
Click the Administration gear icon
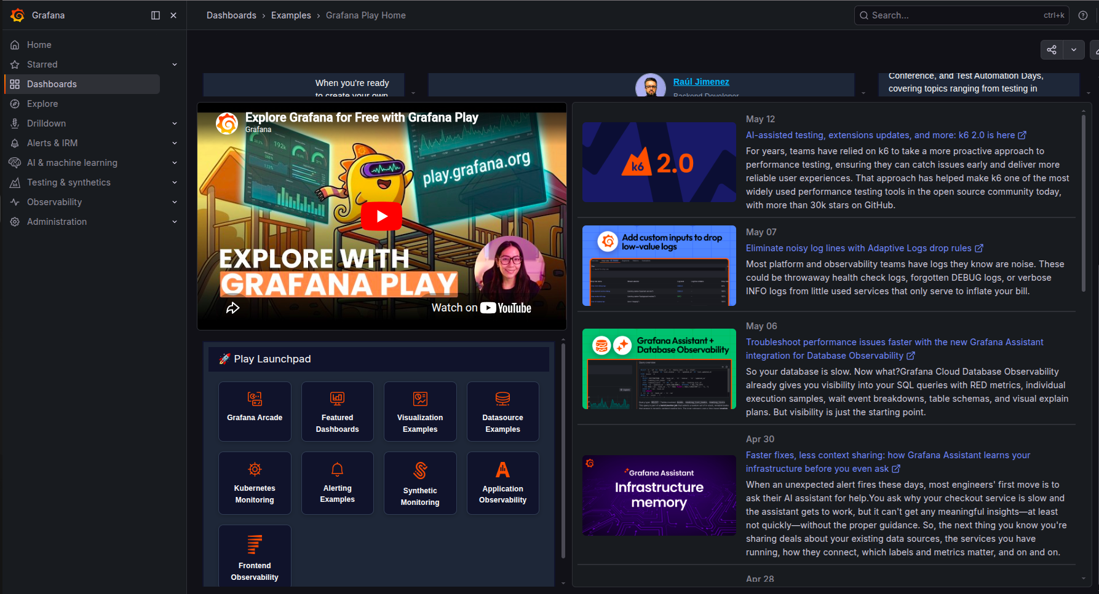tap(15, 222)
